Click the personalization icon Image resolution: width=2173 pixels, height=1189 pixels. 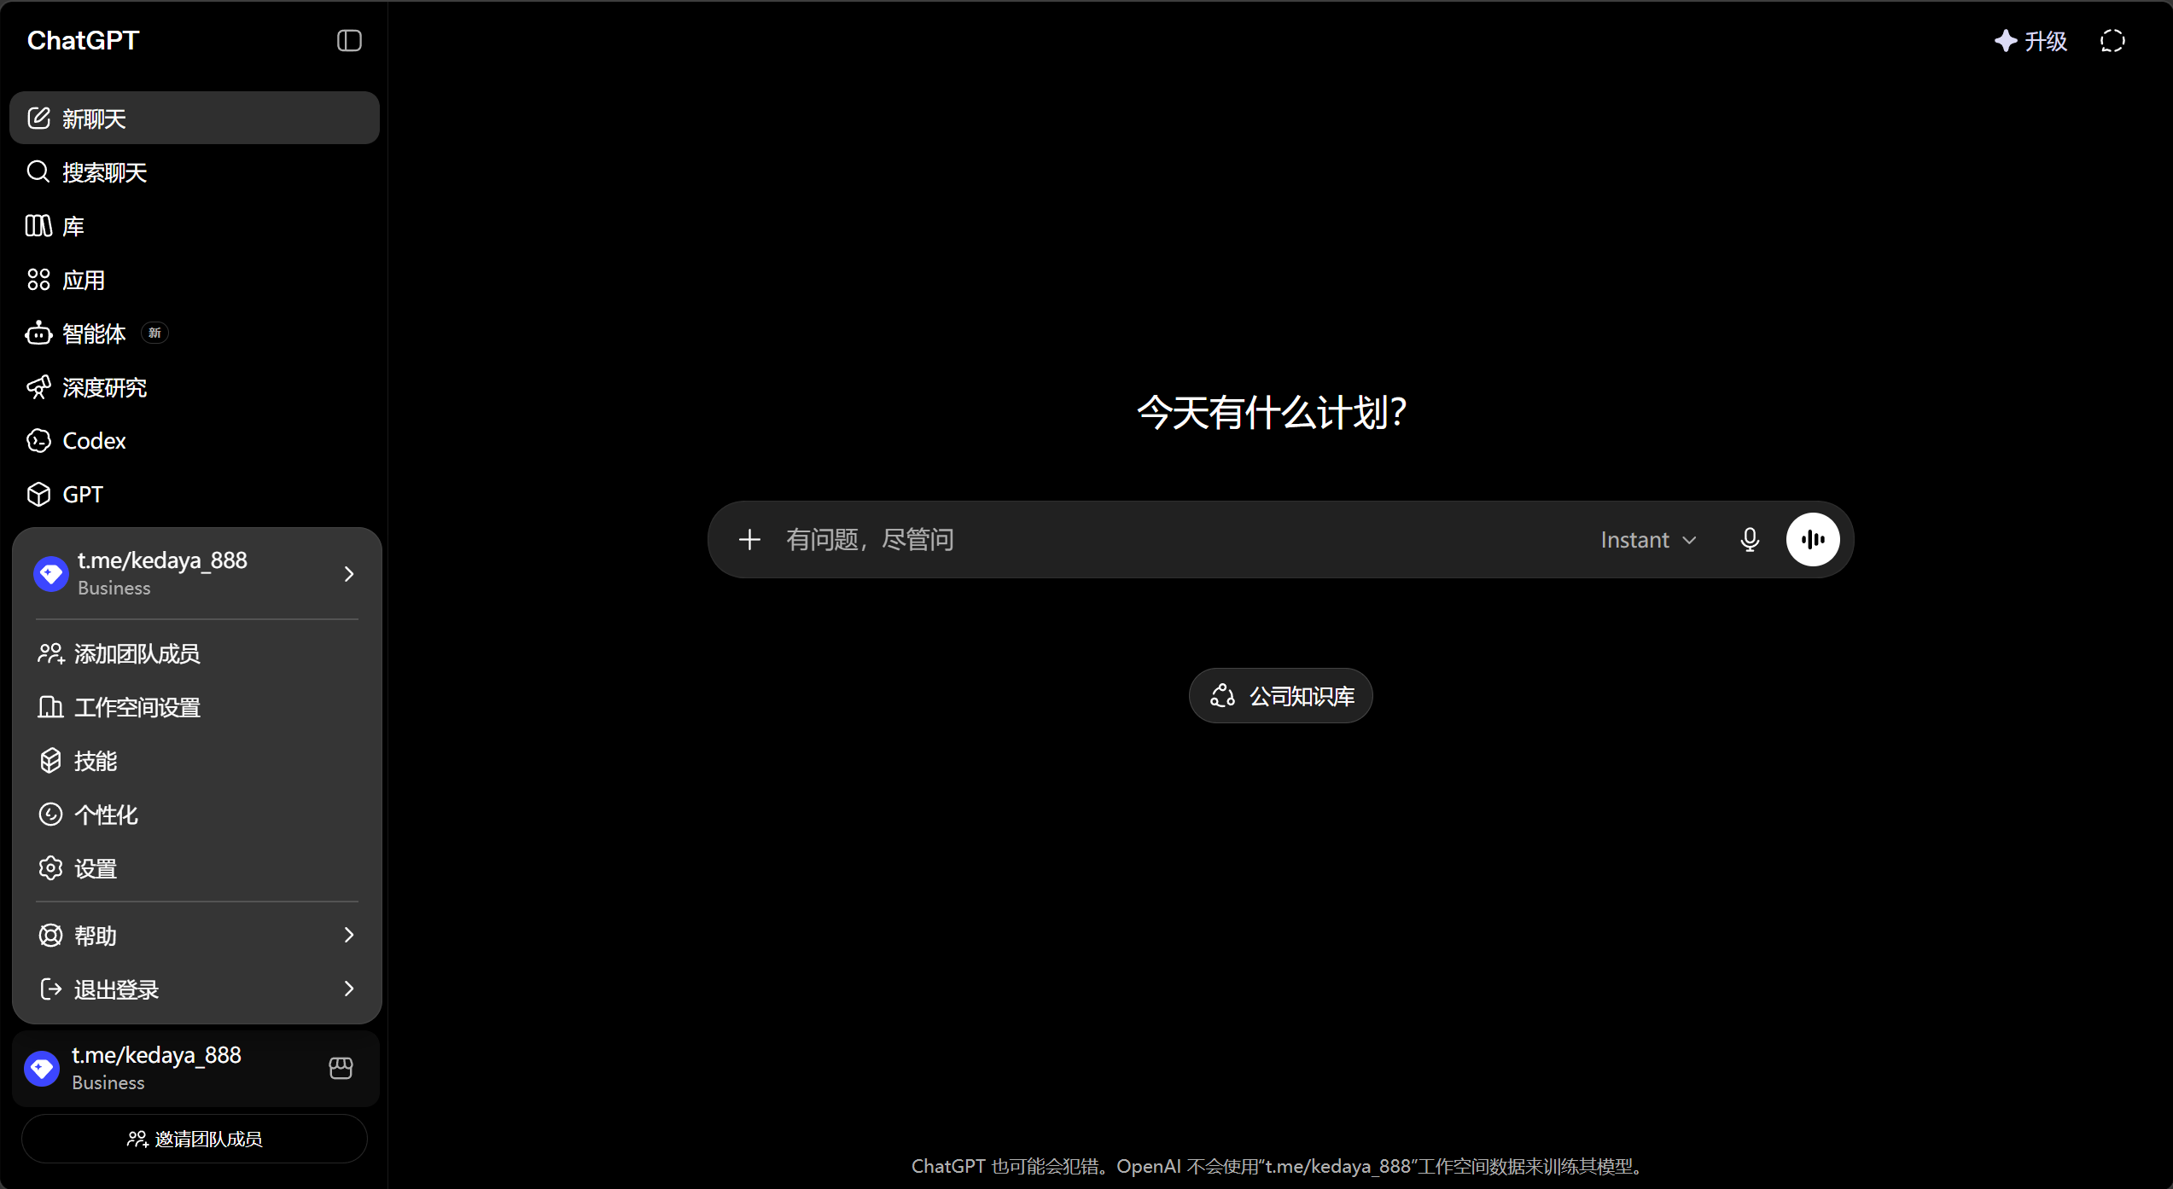pyautogui.click(x=50, y=815)
